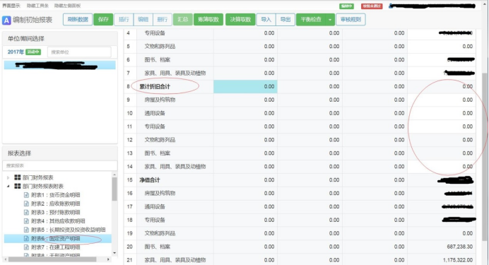
Task: Select the 2017年 period label
Action: click(x=16, y=52)
